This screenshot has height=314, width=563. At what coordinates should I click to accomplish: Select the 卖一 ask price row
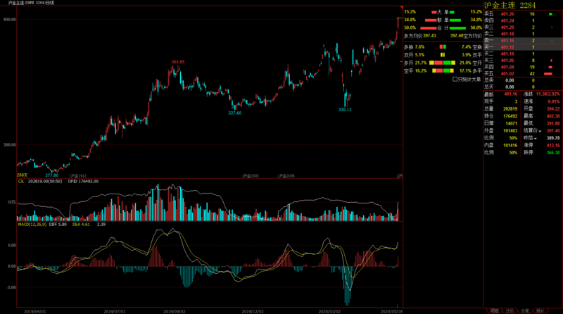tap(523, 41)
